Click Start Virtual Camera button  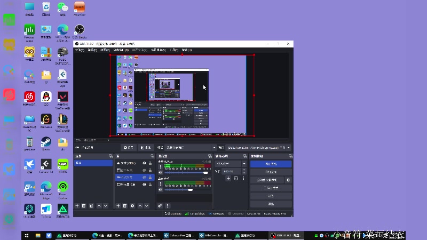pos(267,180)
